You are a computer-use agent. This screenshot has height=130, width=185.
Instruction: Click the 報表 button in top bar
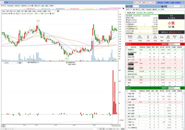140,2
